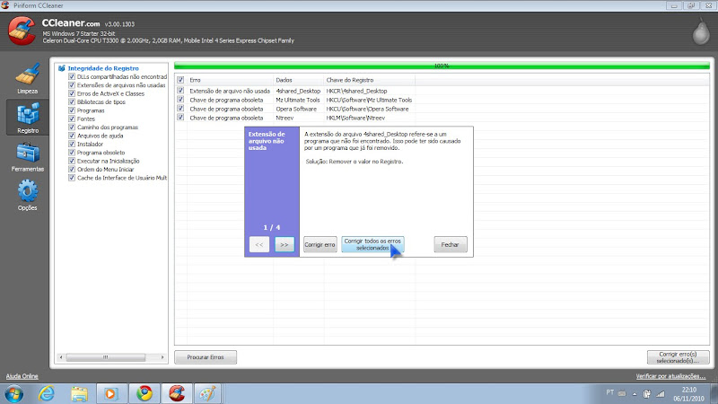This screenshot has height=404, width=718.
Task: Click the Integridade do Registro icon
Action: (x=62, y=68)
